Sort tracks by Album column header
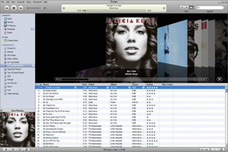Image resolution: width=228 pixels, height=152 pixels. 120,84
